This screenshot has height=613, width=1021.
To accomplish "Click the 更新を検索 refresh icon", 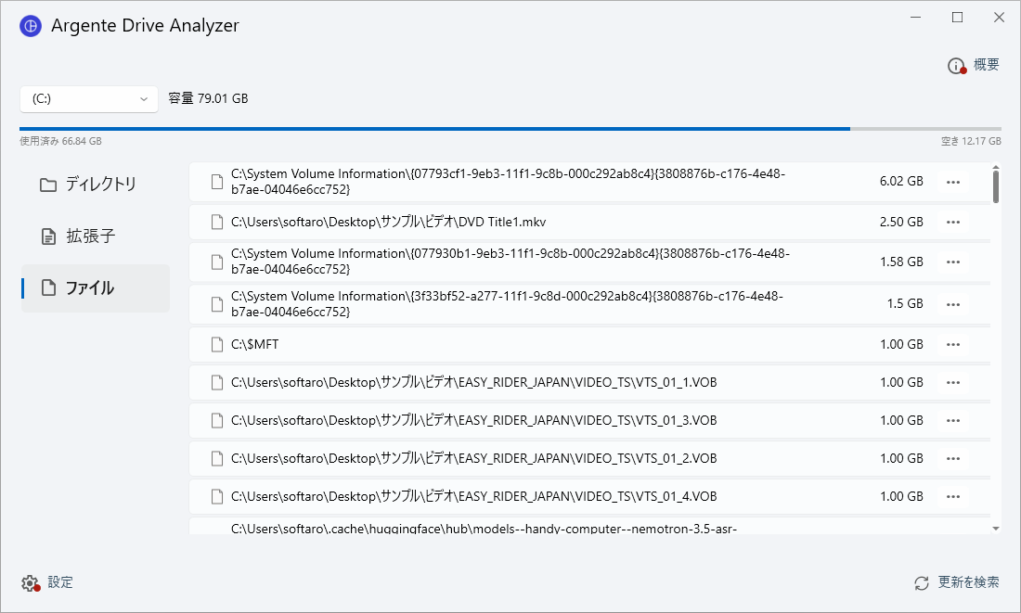I will 922,583.
